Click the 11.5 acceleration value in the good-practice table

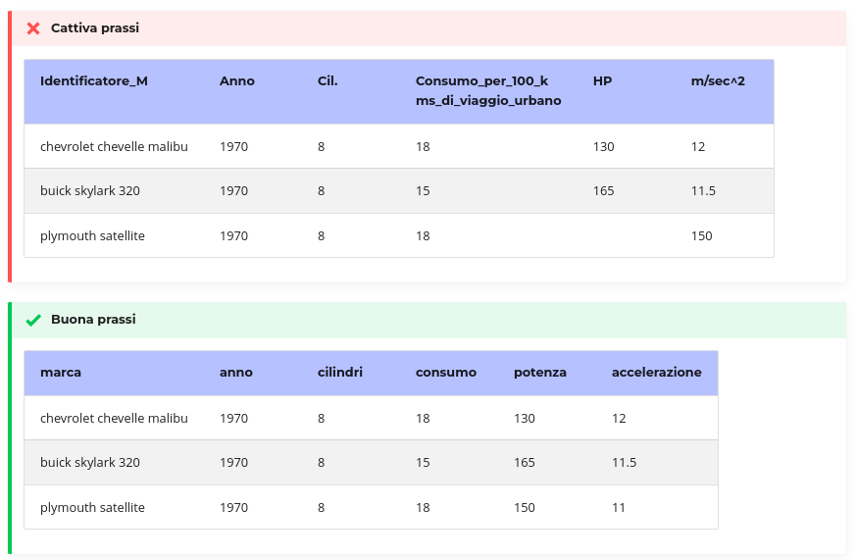(x=624, y=463)
